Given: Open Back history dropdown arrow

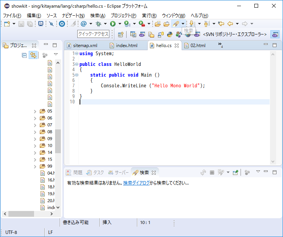Looking at the screenshot, I should (237, 24).
